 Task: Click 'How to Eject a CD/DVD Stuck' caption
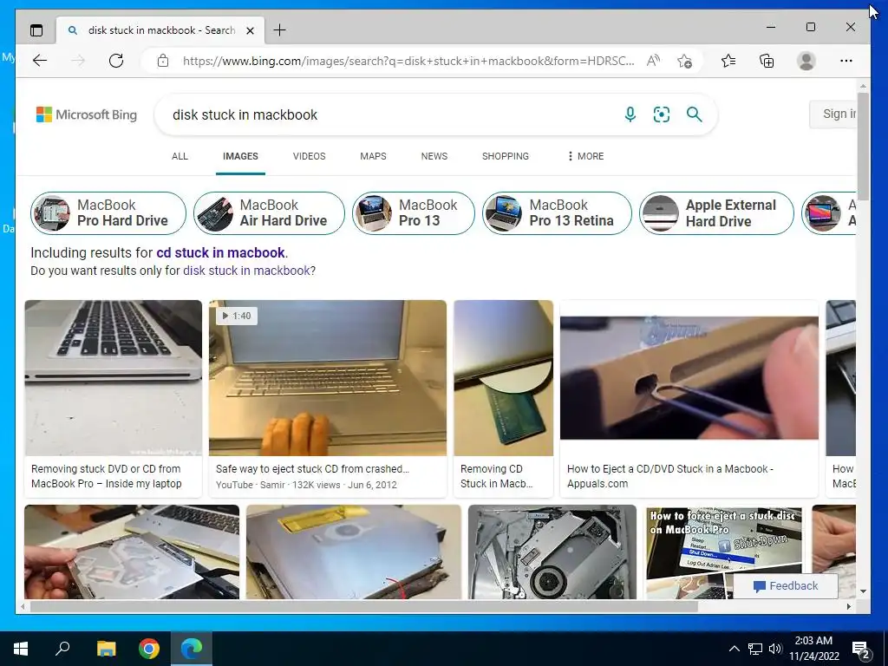pos(670,476)
